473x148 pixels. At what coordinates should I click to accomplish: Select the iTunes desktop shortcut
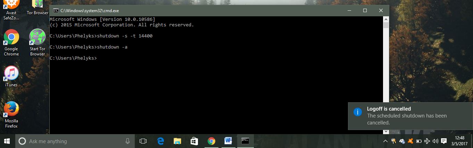tap(11, 76)
